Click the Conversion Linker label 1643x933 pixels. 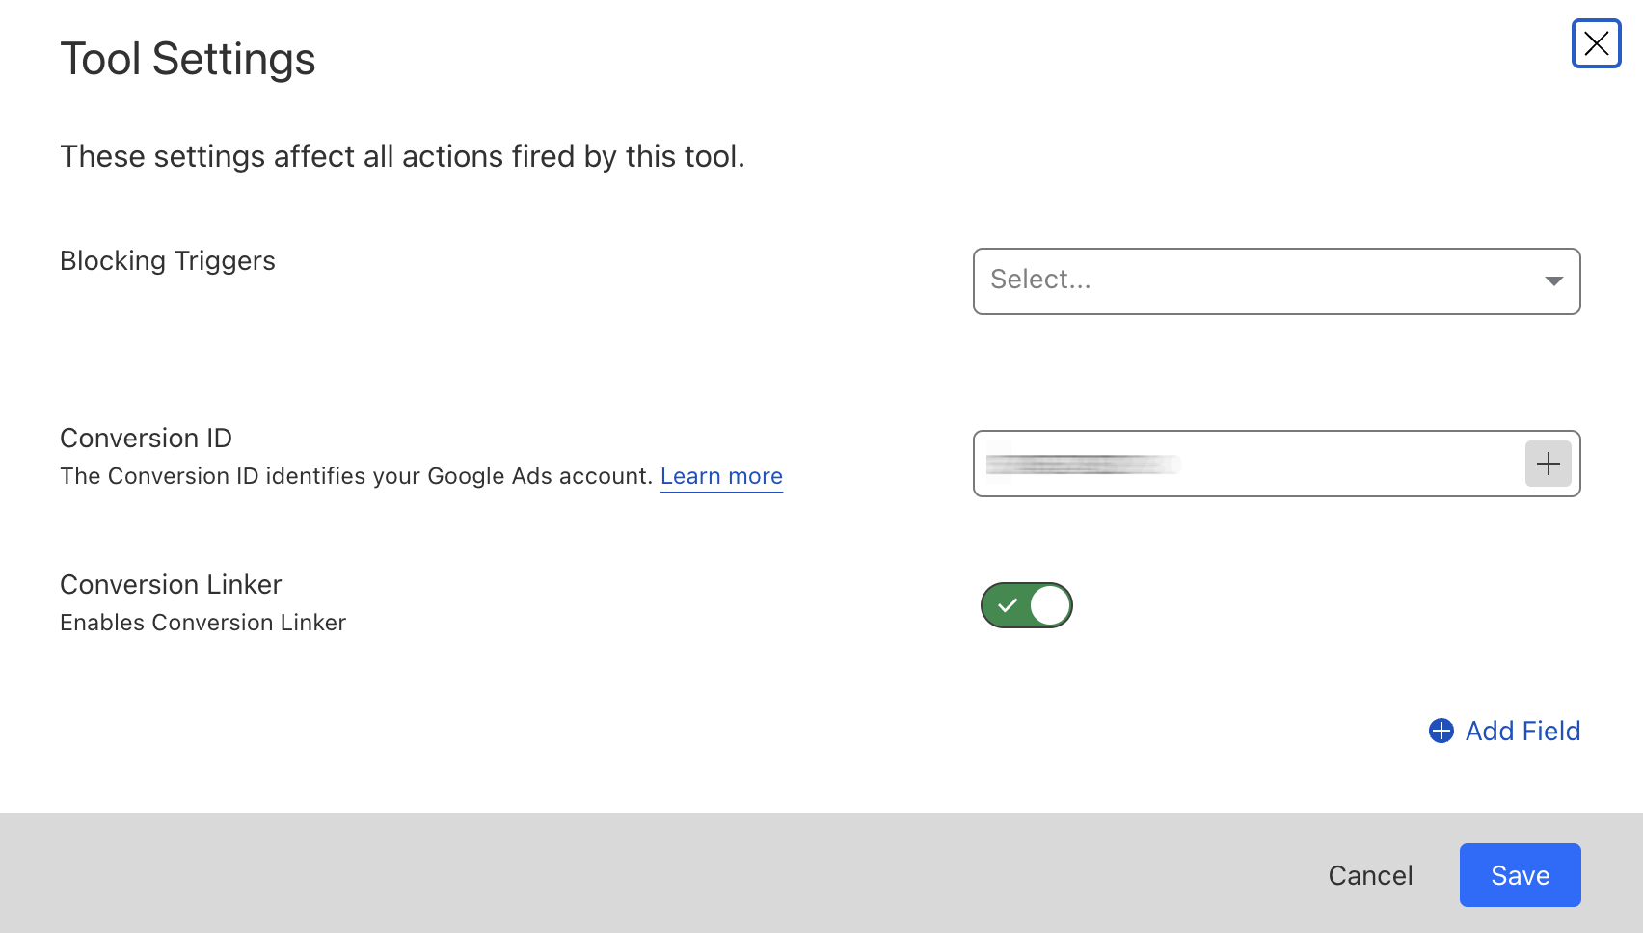(171, 585)
